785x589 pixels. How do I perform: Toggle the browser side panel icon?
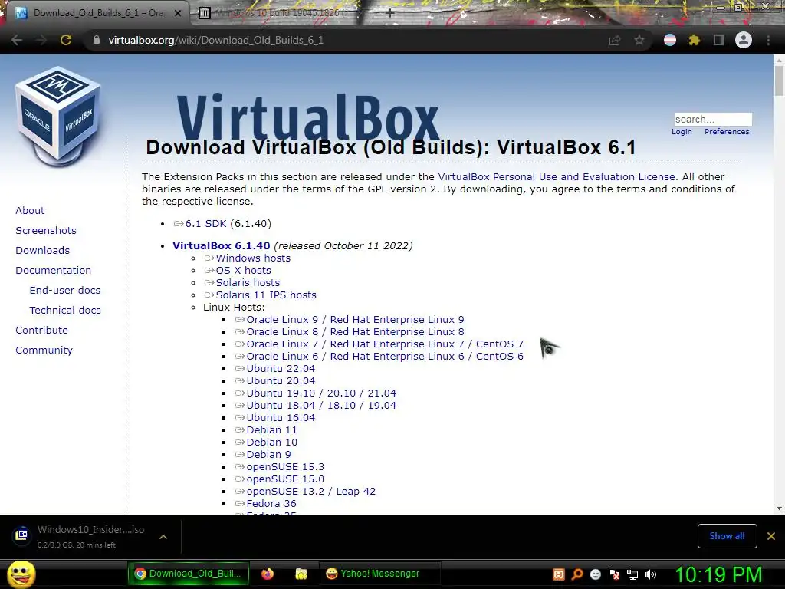coord(719,40)
